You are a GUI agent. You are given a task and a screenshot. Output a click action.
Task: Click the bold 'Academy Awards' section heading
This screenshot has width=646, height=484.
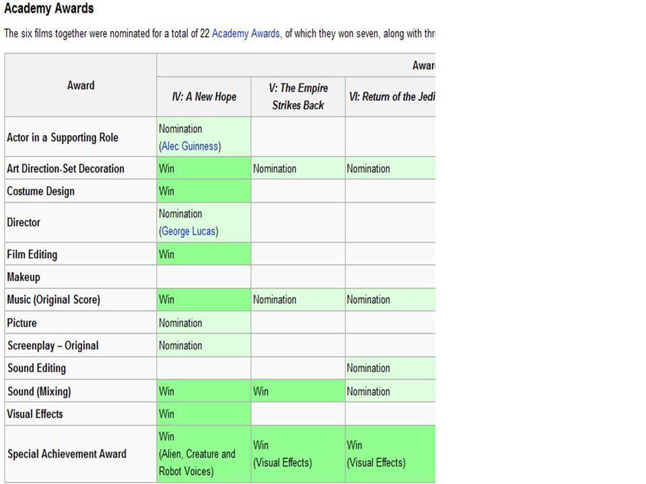click(49, 8)
